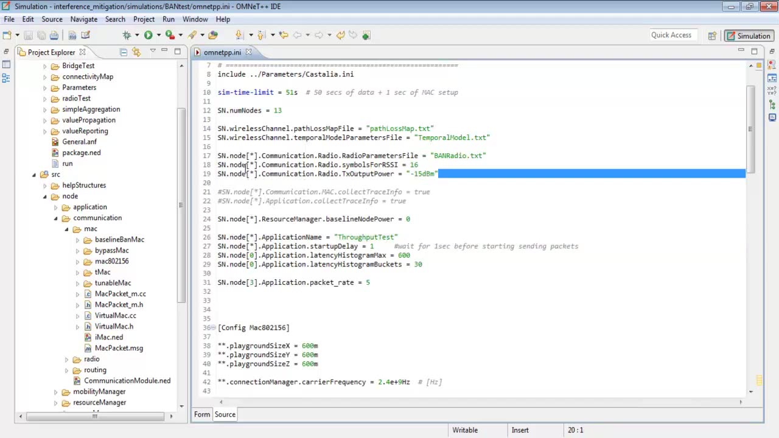The width and height of the screenshot is (779, 438).
Task: Click the editor vertical scrollbar thumb
Action: tap(752, 130)
